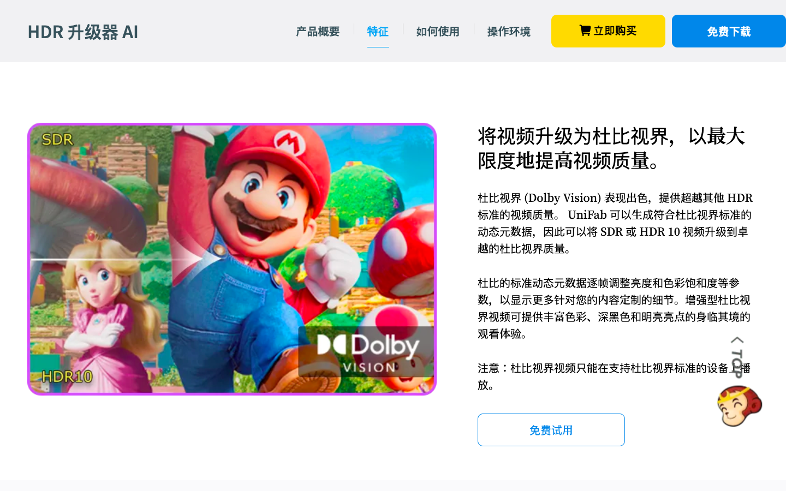This screenshot has width=786, height=491.
Task: Click the 注意 note paragraph
Action: tap(614, 376)
